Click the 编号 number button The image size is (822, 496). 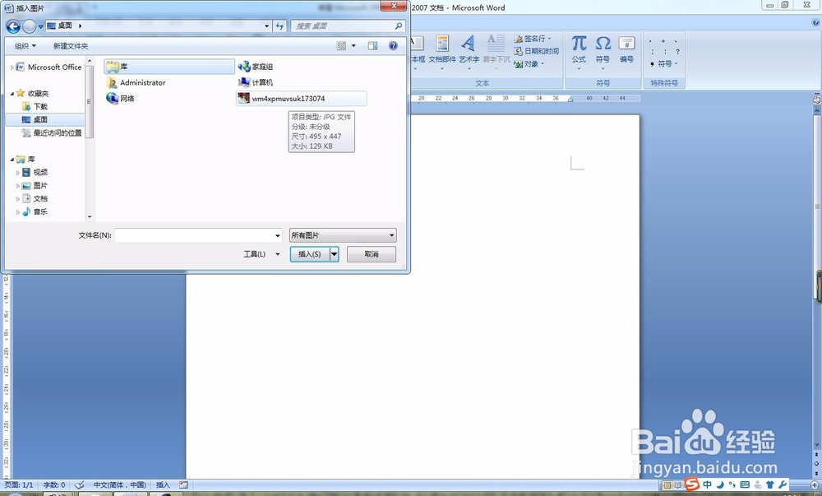pos(626,50)
